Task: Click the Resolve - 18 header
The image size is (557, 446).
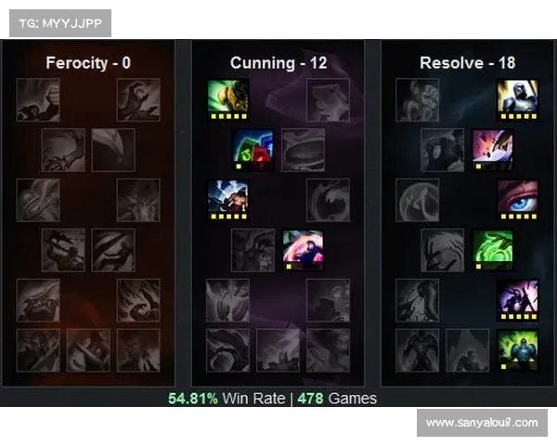Action: (468, 63)
